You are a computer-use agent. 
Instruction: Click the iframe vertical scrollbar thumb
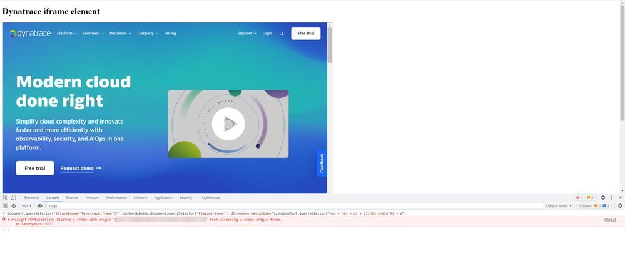coord(329,45)
